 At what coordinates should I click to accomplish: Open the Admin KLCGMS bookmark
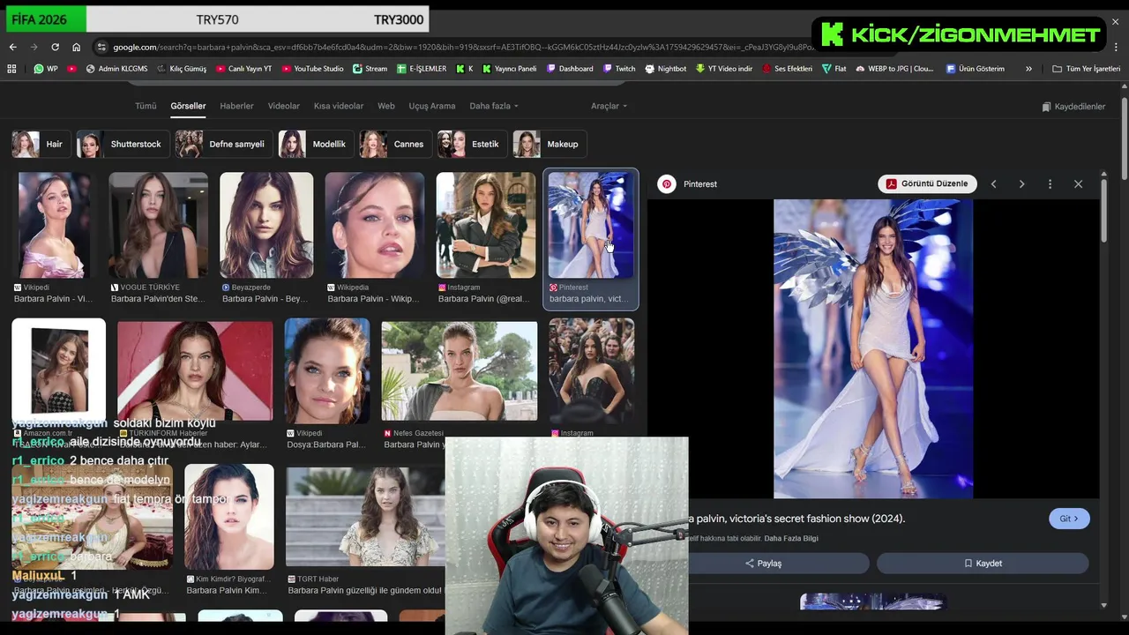pos(117,69)
